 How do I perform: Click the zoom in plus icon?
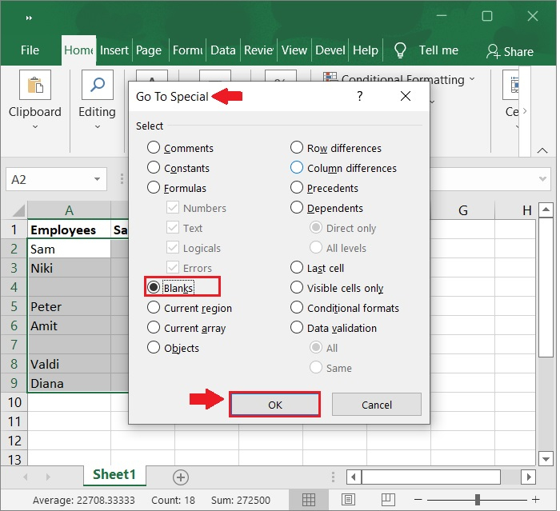535,500
